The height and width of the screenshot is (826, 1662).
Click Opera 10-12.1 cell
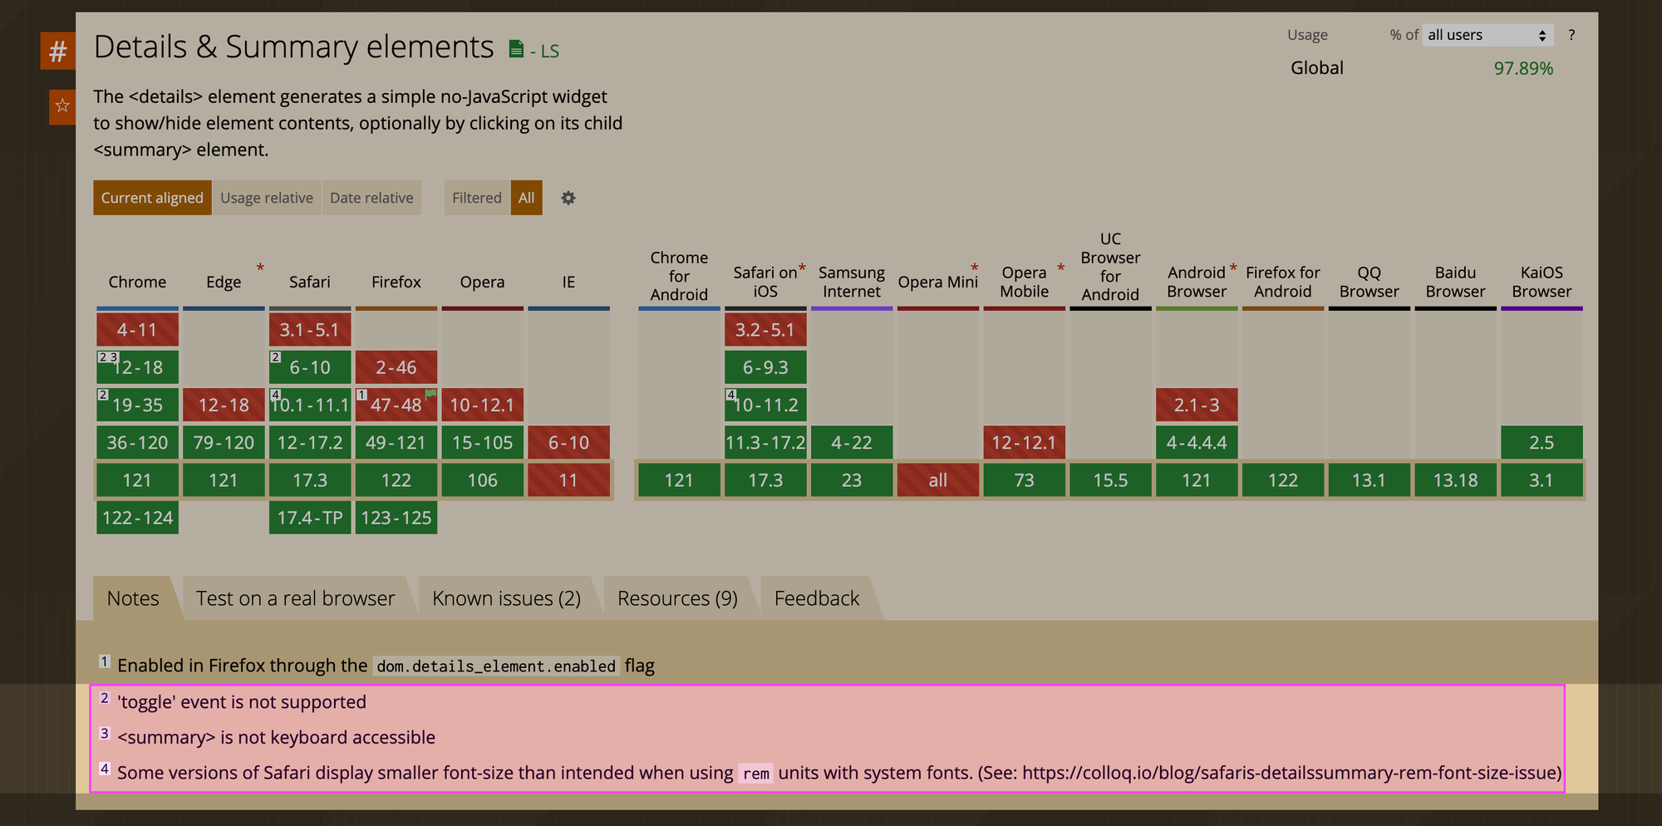(x=483, y=405)
